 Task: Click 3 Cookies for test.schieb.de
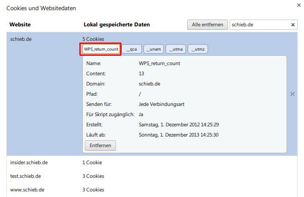(x=93, y=176)
